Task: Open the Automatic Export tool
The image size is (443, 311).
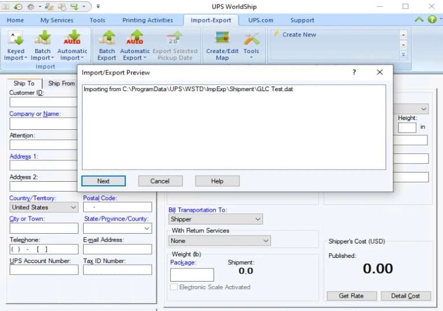Action: [x=135, y=46]
